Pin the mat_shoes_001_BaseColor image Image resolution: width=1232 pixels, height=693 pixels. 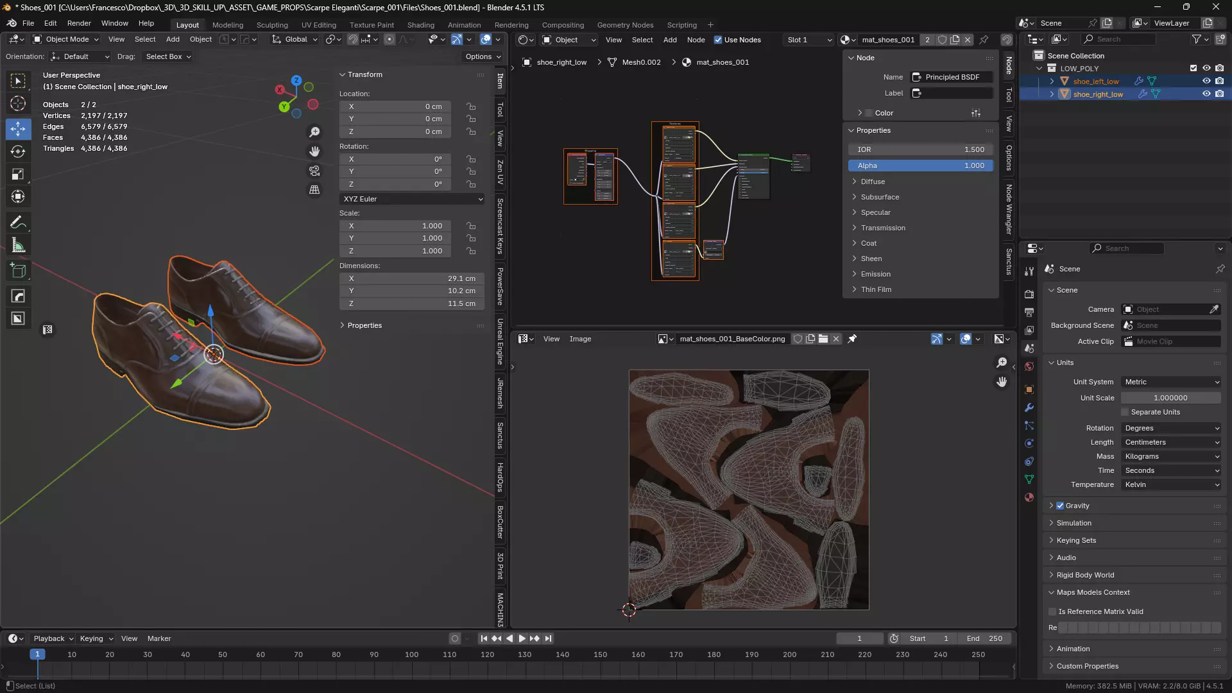point(852,339)
